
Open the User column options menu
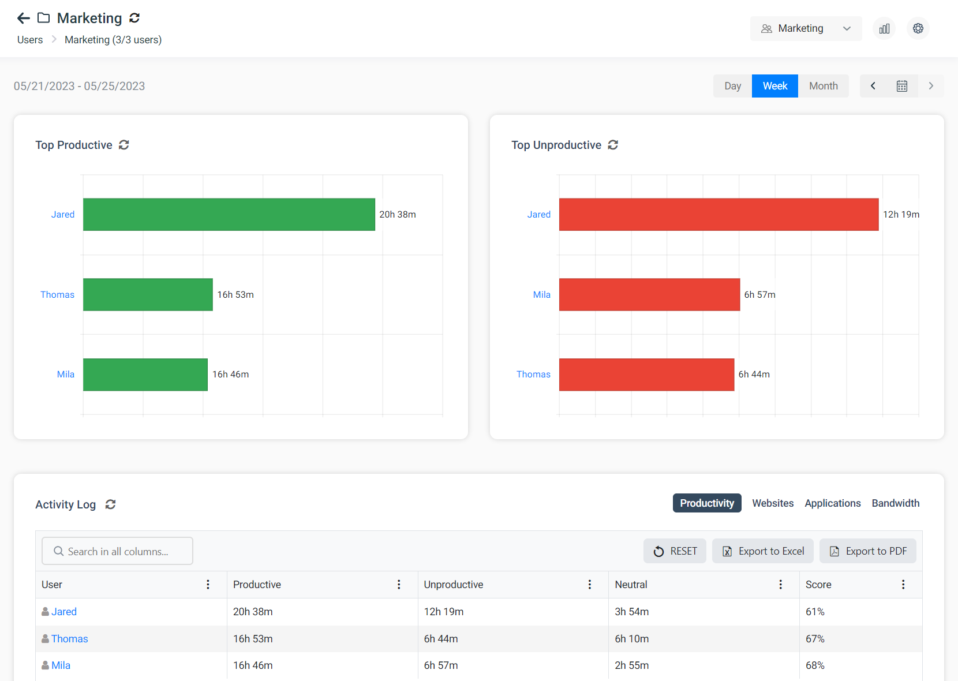point(208,585)
